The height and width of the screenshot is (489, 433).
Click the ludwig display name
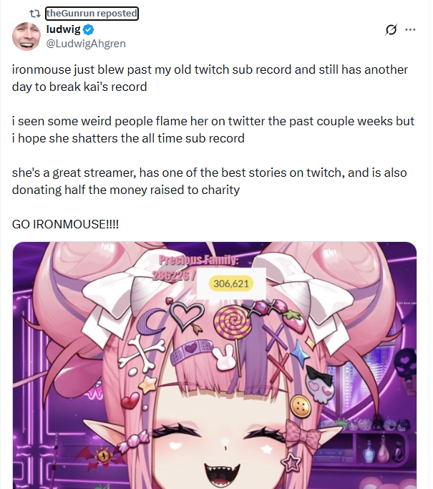coord(63,29)
